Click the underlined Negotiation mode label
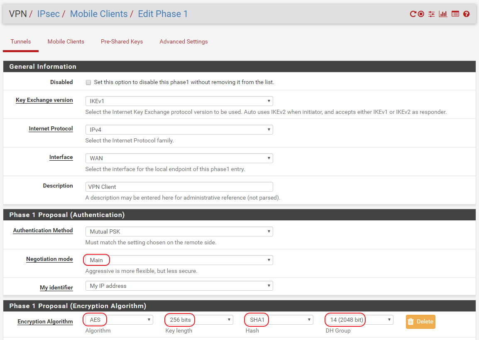479x340 pixels. tap(49, 259)
